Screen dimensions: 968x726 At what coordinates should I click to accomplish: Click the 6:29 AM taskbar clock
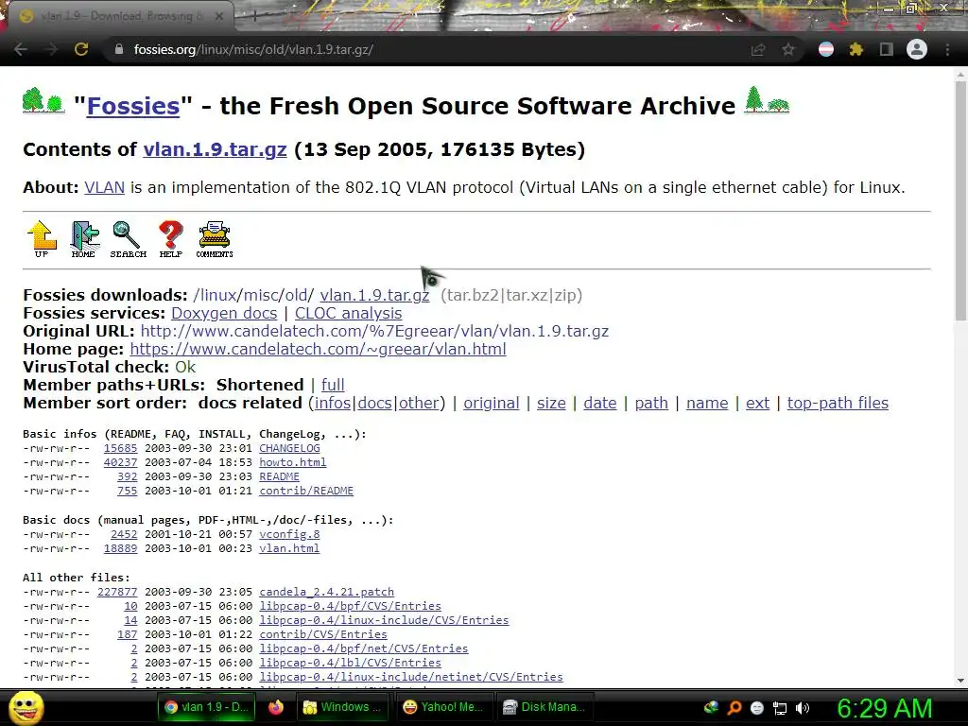[x=884, y=708]
